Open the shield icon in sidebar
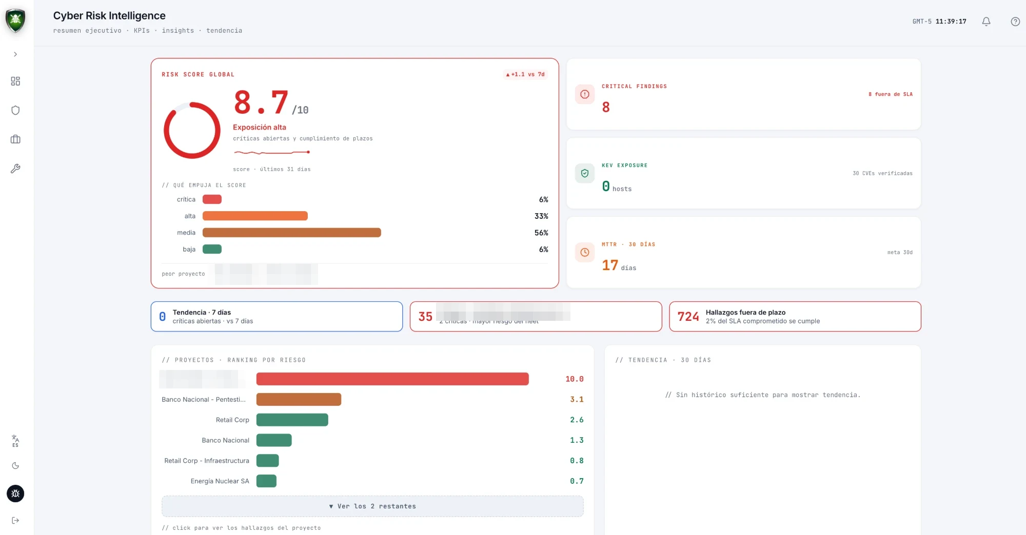 click(x=15, y=110)
